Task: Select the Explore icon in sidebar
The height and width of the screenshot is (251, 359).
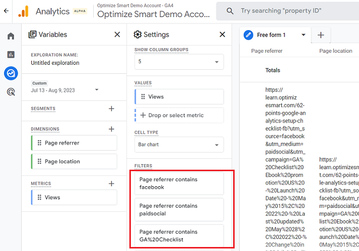Action: click(x=11, y=73)
